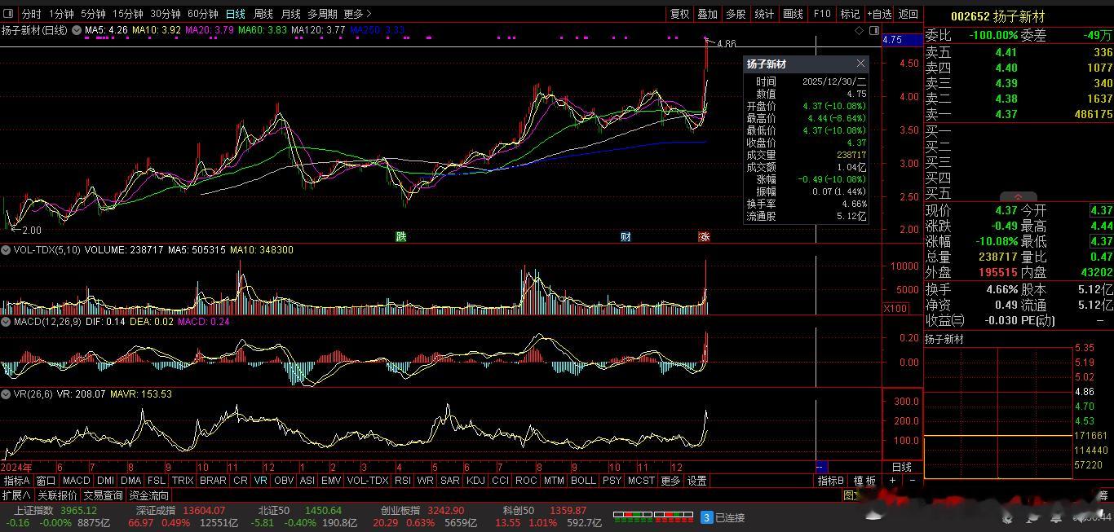Open the 多周期 multi-period view

[322, 14]
